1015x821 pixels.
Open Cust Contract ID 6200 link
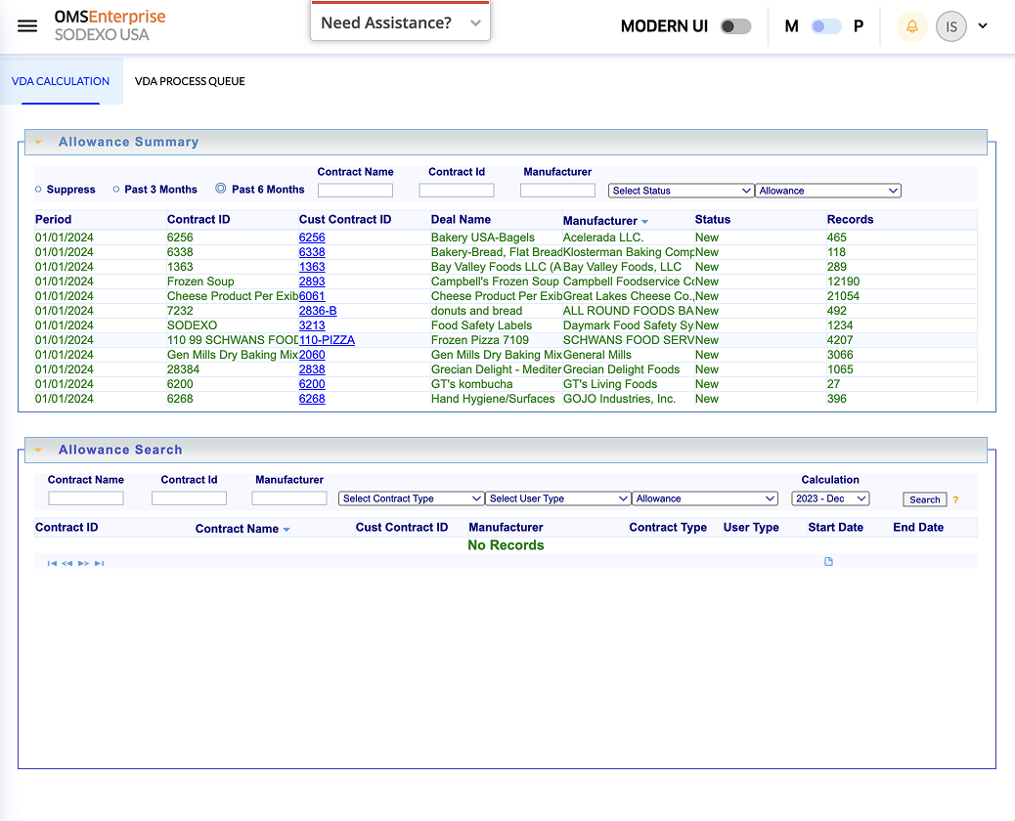click(312, 384)
